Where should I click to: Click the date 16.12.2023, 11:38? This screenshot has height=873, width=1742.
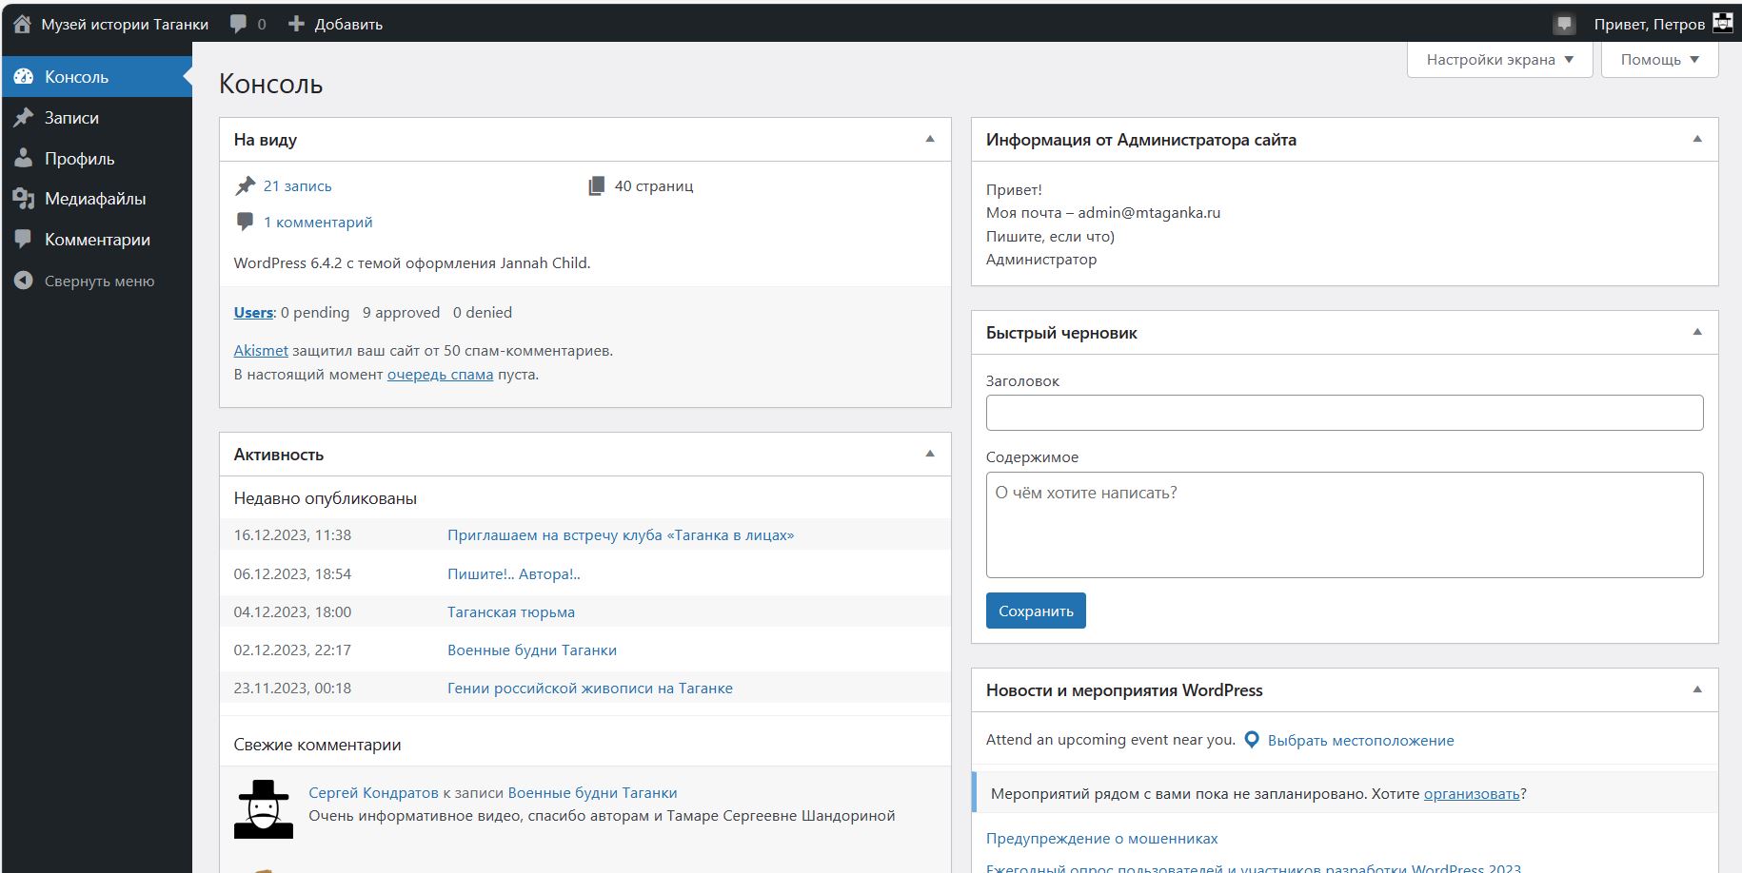click(x=292, y=534)
